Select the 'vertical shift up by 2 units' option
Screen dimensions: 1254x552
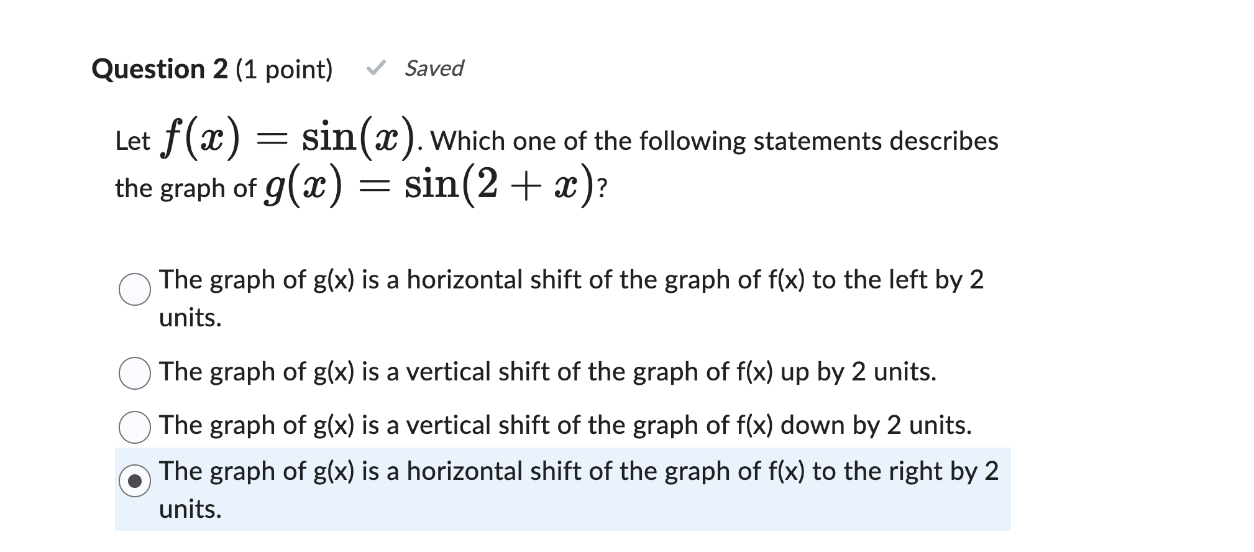134,373
